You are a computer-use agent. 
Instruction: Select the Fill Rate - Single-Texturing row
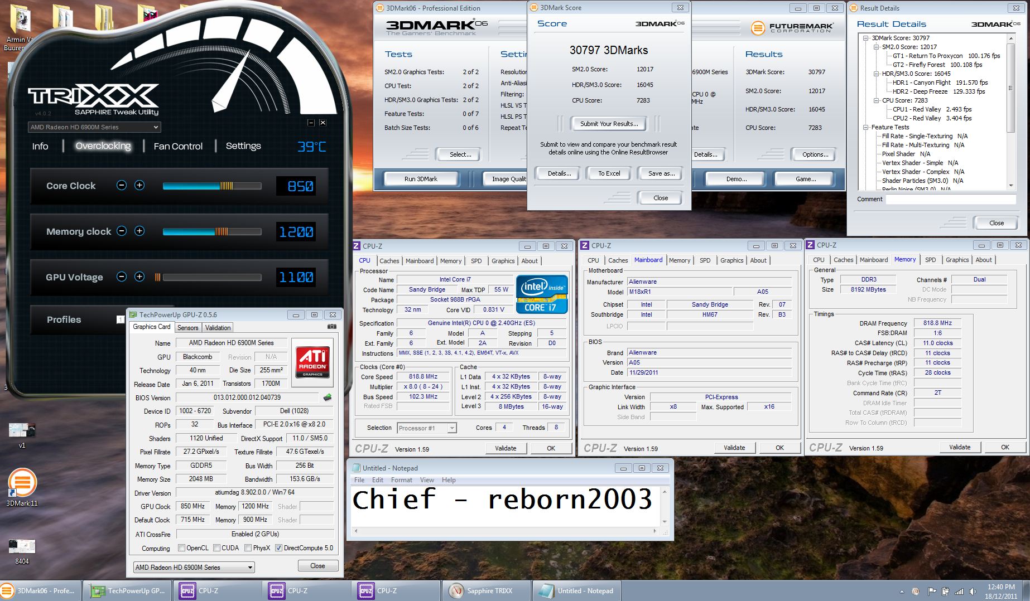pos(925,136)
